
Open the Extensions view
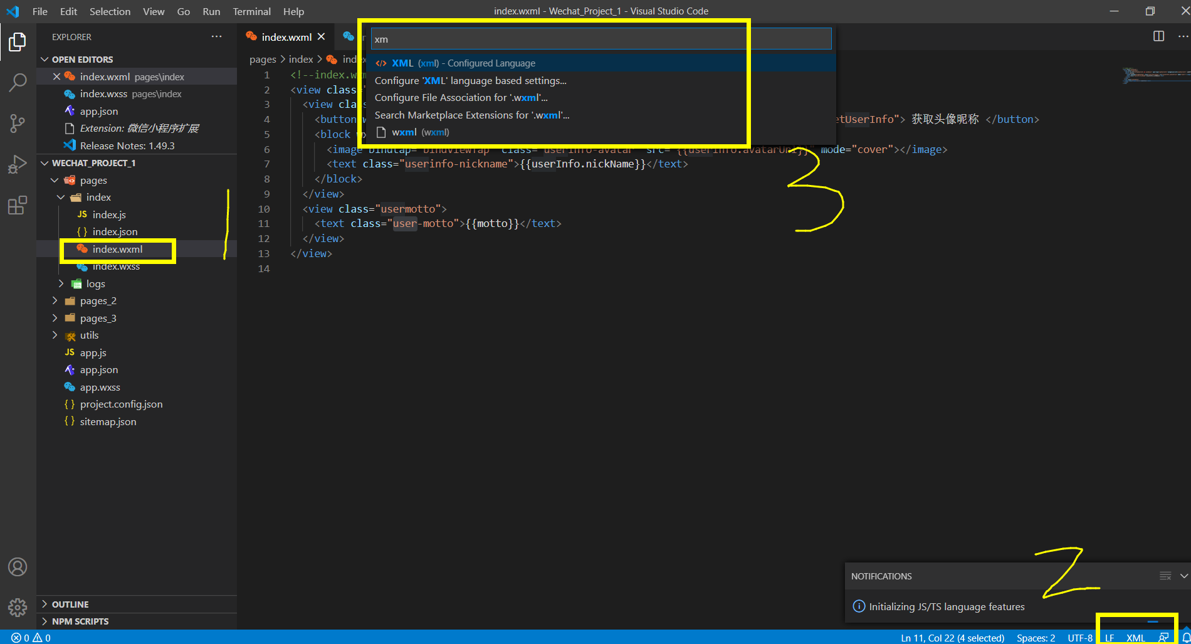(18, 205)
